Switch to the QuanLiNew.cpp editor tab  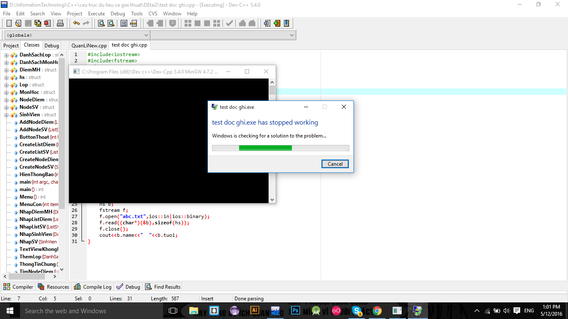[89, 46]
